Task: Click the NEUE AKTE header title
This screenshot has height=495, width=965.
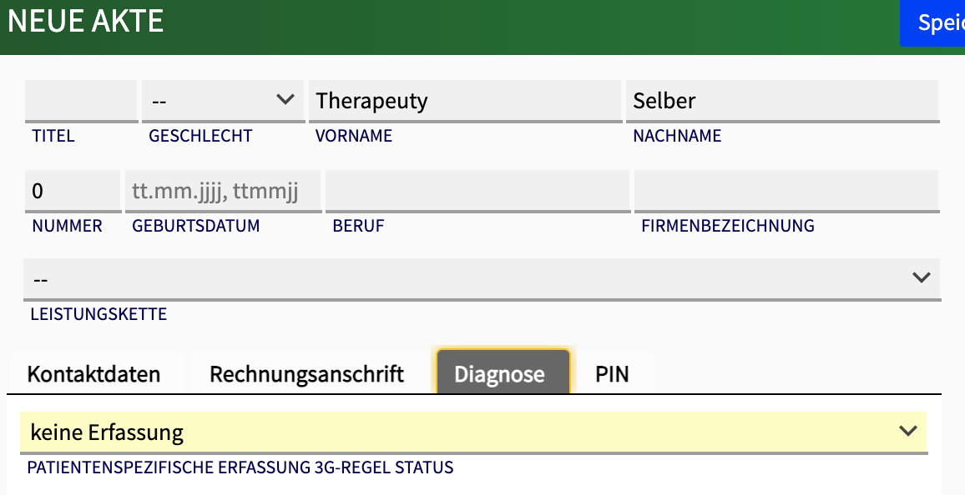Action: coord(86,22)
